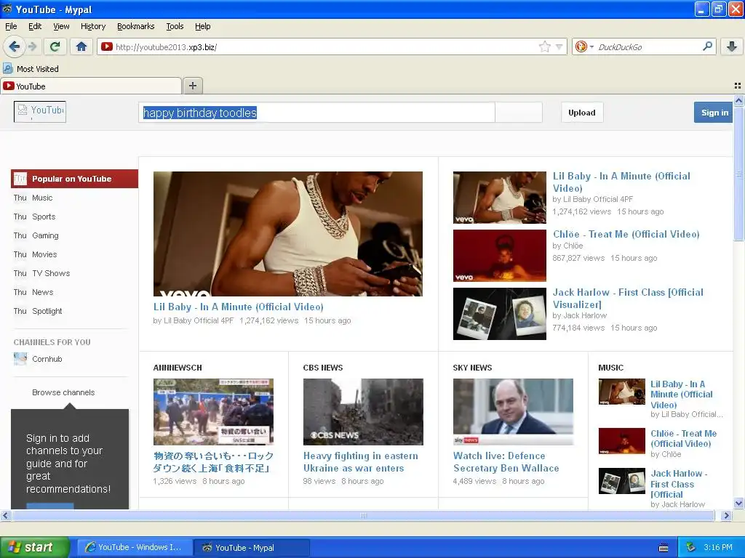Open the CBS NEWS channel heading
Viewport: 745px width, 558px height.
(323, 368)
